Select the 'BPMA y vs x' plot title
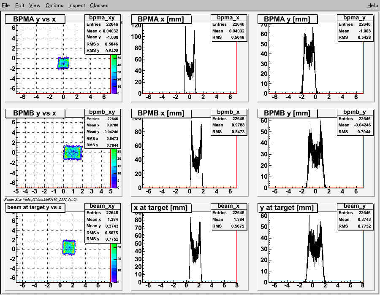Screen dimensions: 380x295 point(35,19)
